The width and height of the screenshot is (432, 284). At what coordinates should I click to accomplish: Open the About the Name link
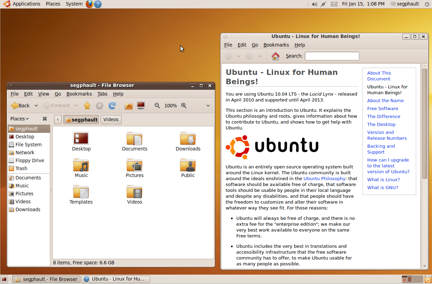(385, 101)
